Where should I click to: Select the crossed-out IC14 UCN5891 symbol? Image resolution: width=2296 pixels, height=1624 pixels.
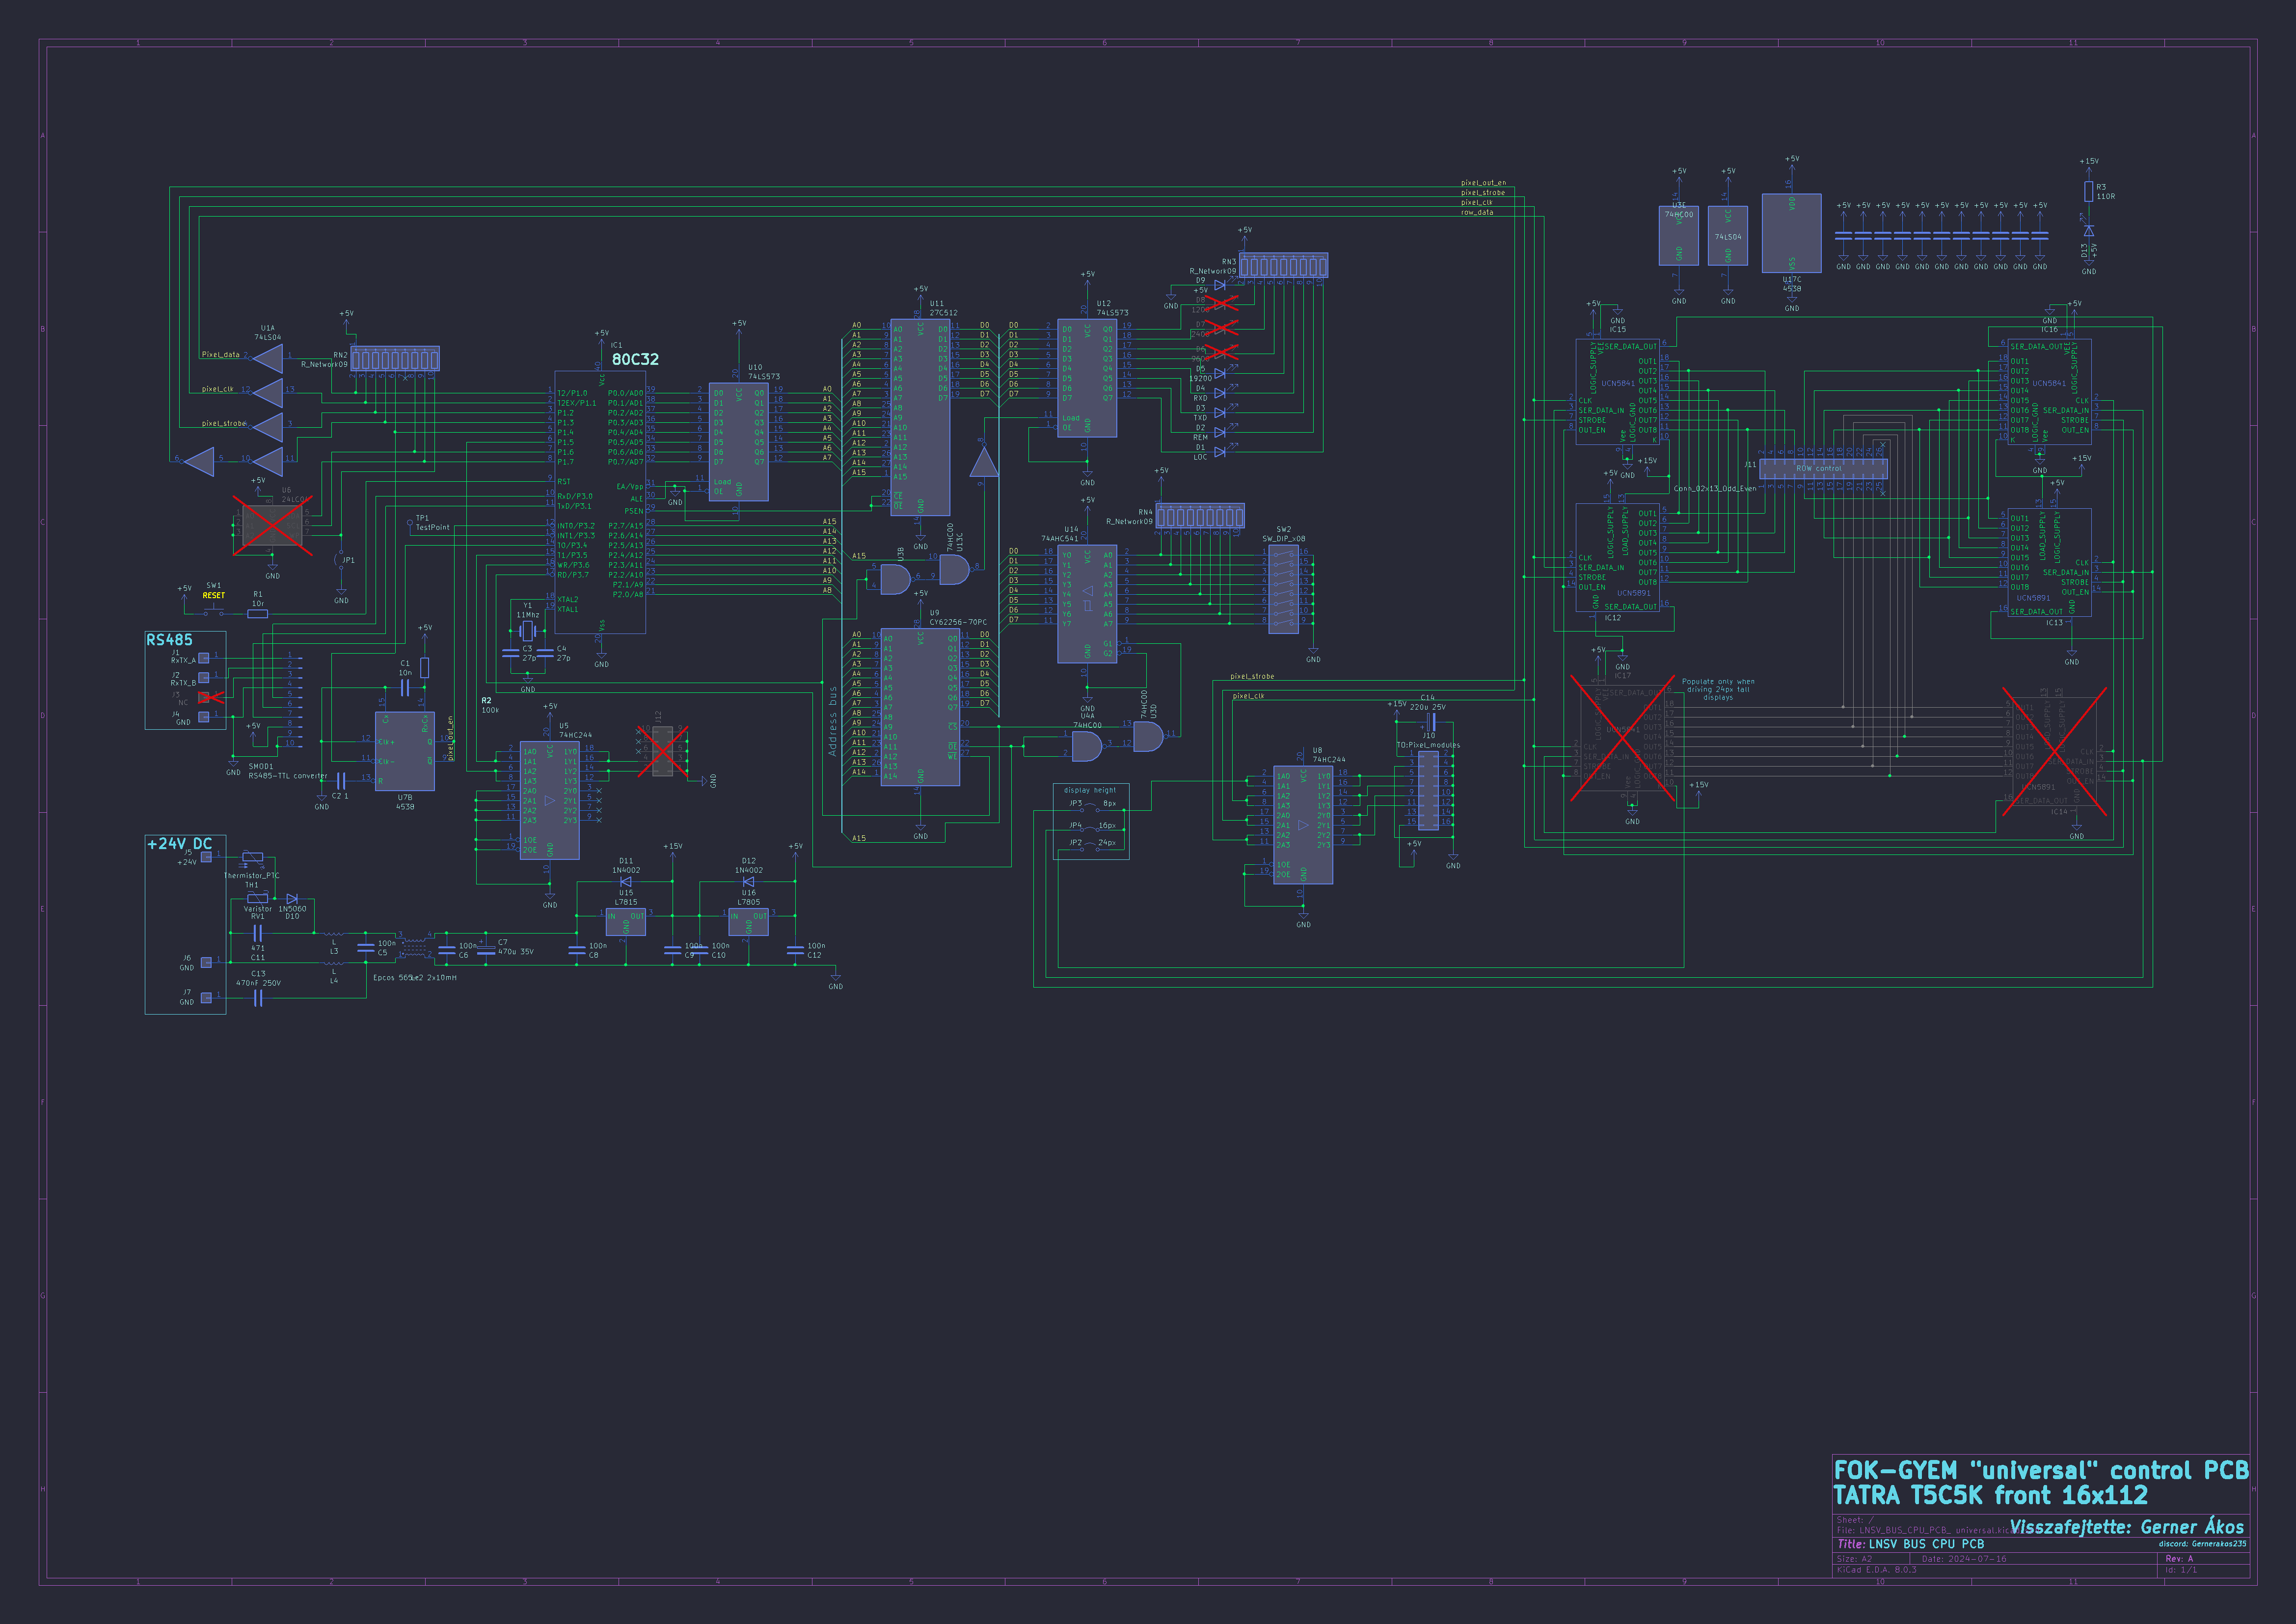click(2055, 752)
